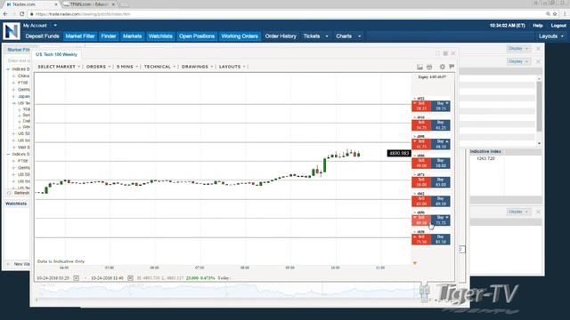
Task: Open TECHNICAL indicators dropdown
Action: click(159, 67)
